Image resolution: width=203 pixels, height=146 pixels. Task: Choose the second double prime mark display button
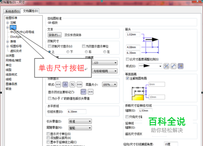(x=91, y=92)
